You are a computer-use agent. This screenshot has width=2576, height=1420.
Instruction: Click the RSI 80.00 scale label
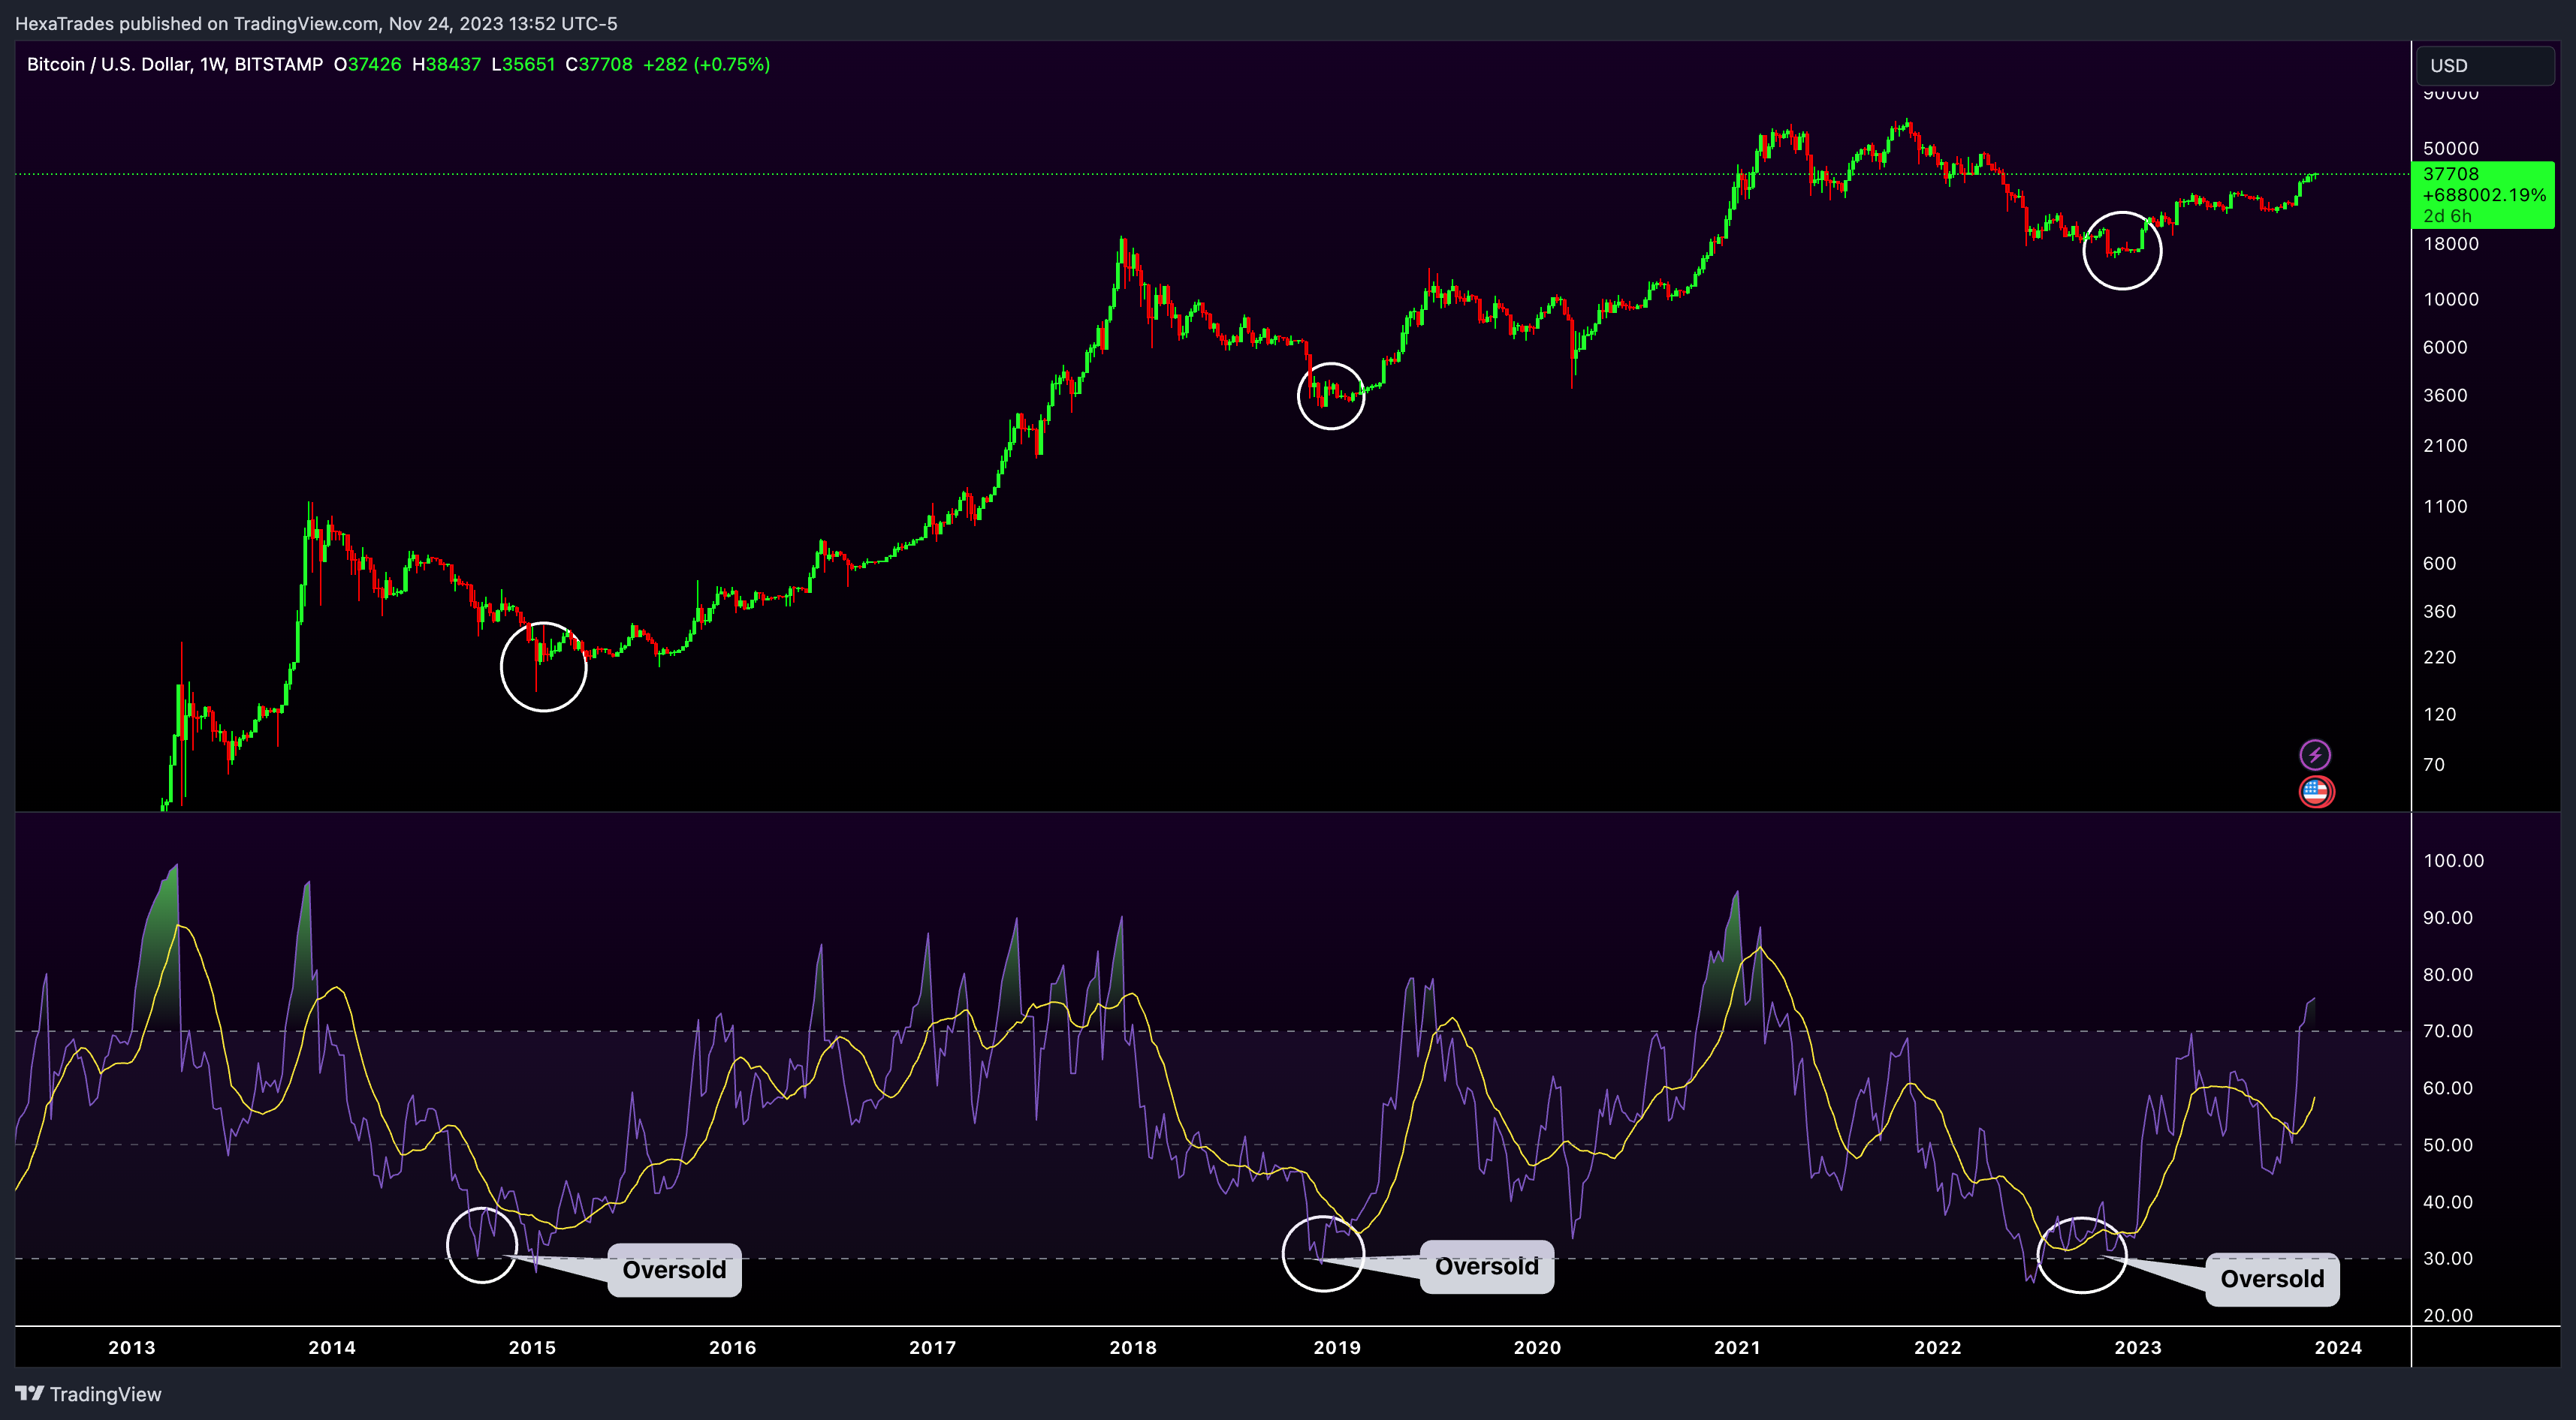pyautogui.click(x=2447, y=974)
